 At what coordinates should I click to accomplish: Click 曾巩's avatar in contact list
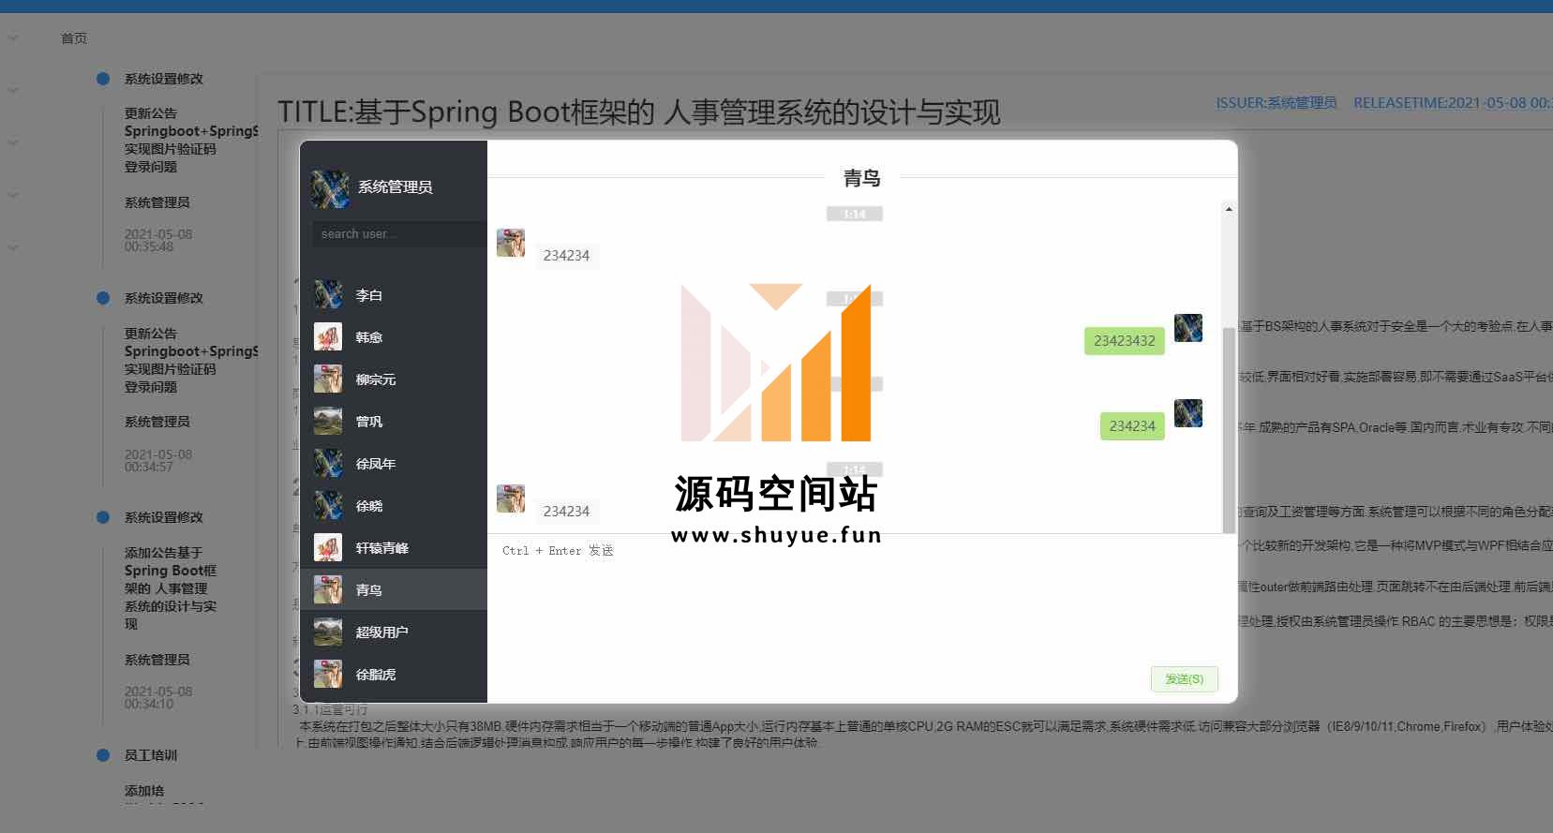[328, 421]
